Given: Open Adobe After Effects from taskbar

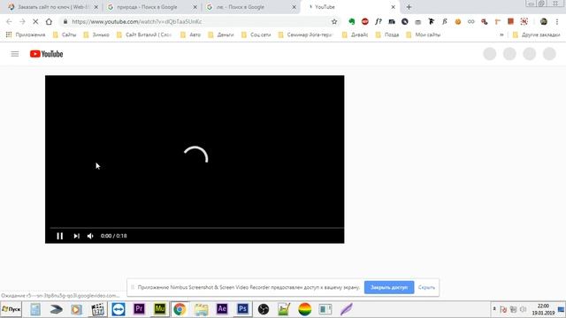Looking at the screenshot, I should pos(222,309).
